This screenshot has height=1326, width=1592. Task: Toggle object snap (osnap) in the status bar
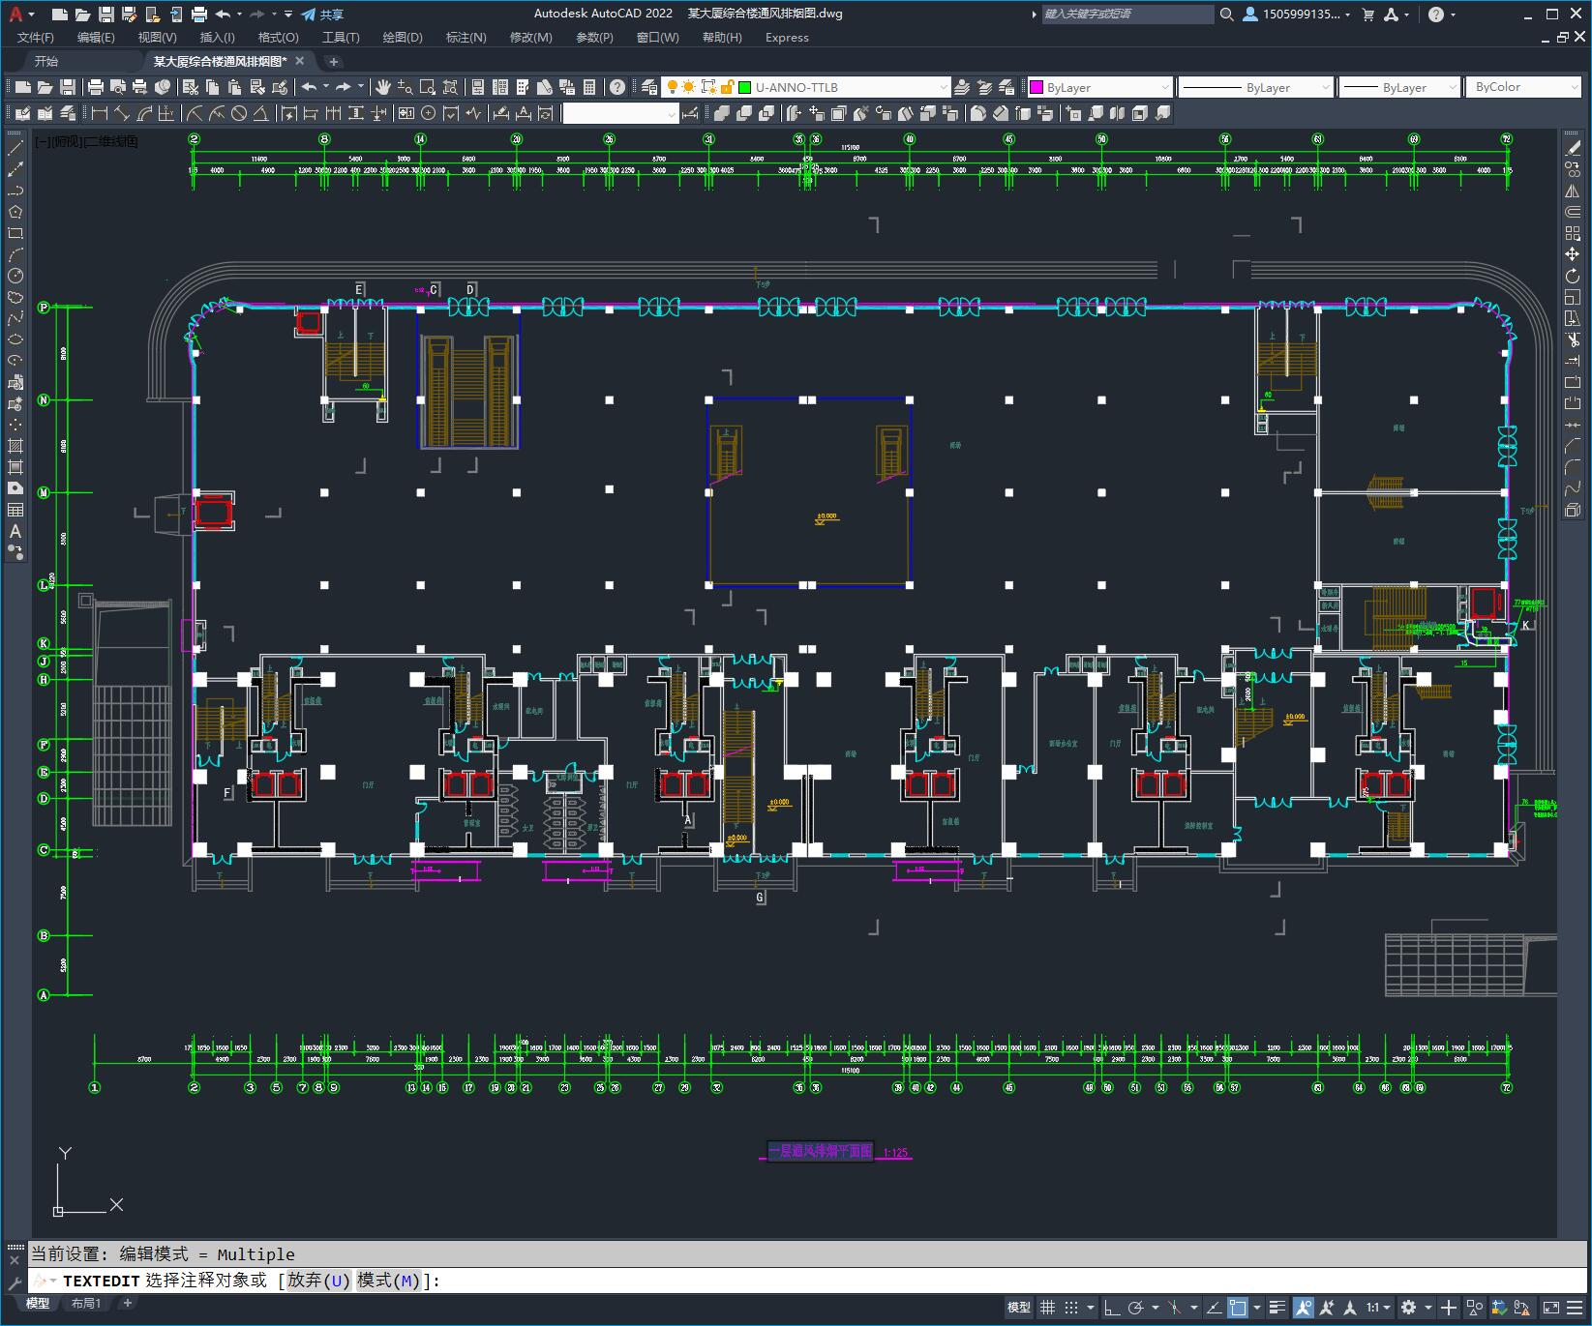coord(1238,1308)
